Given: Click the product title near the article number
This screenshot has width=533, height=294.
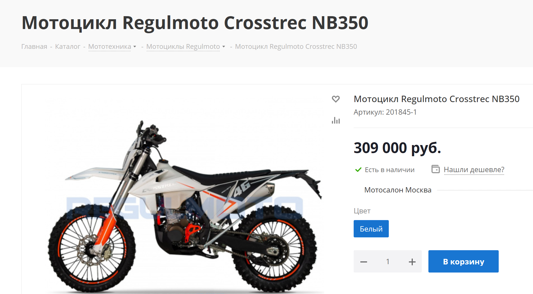Looking at the screenshot, I should pyautogui.click(x=436, y=99).
